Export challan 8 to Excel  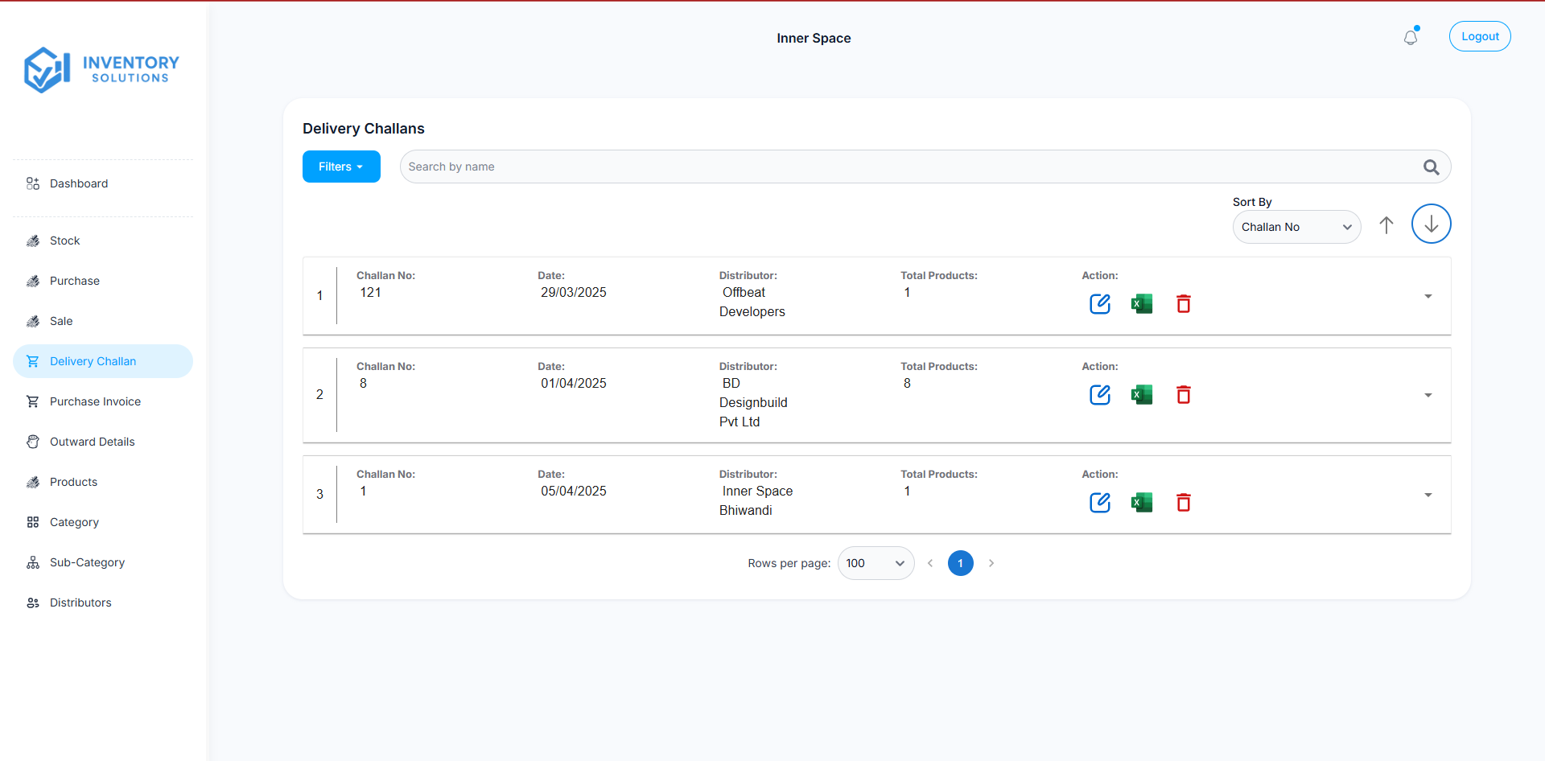coord(1142,394)
